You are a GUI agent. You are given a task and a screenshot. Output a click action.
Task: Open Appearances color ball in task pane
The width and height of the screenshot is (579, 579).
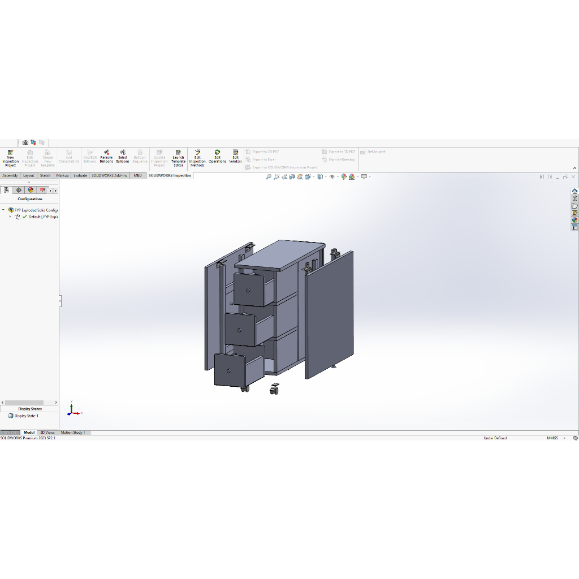click(x=574, y=220)
